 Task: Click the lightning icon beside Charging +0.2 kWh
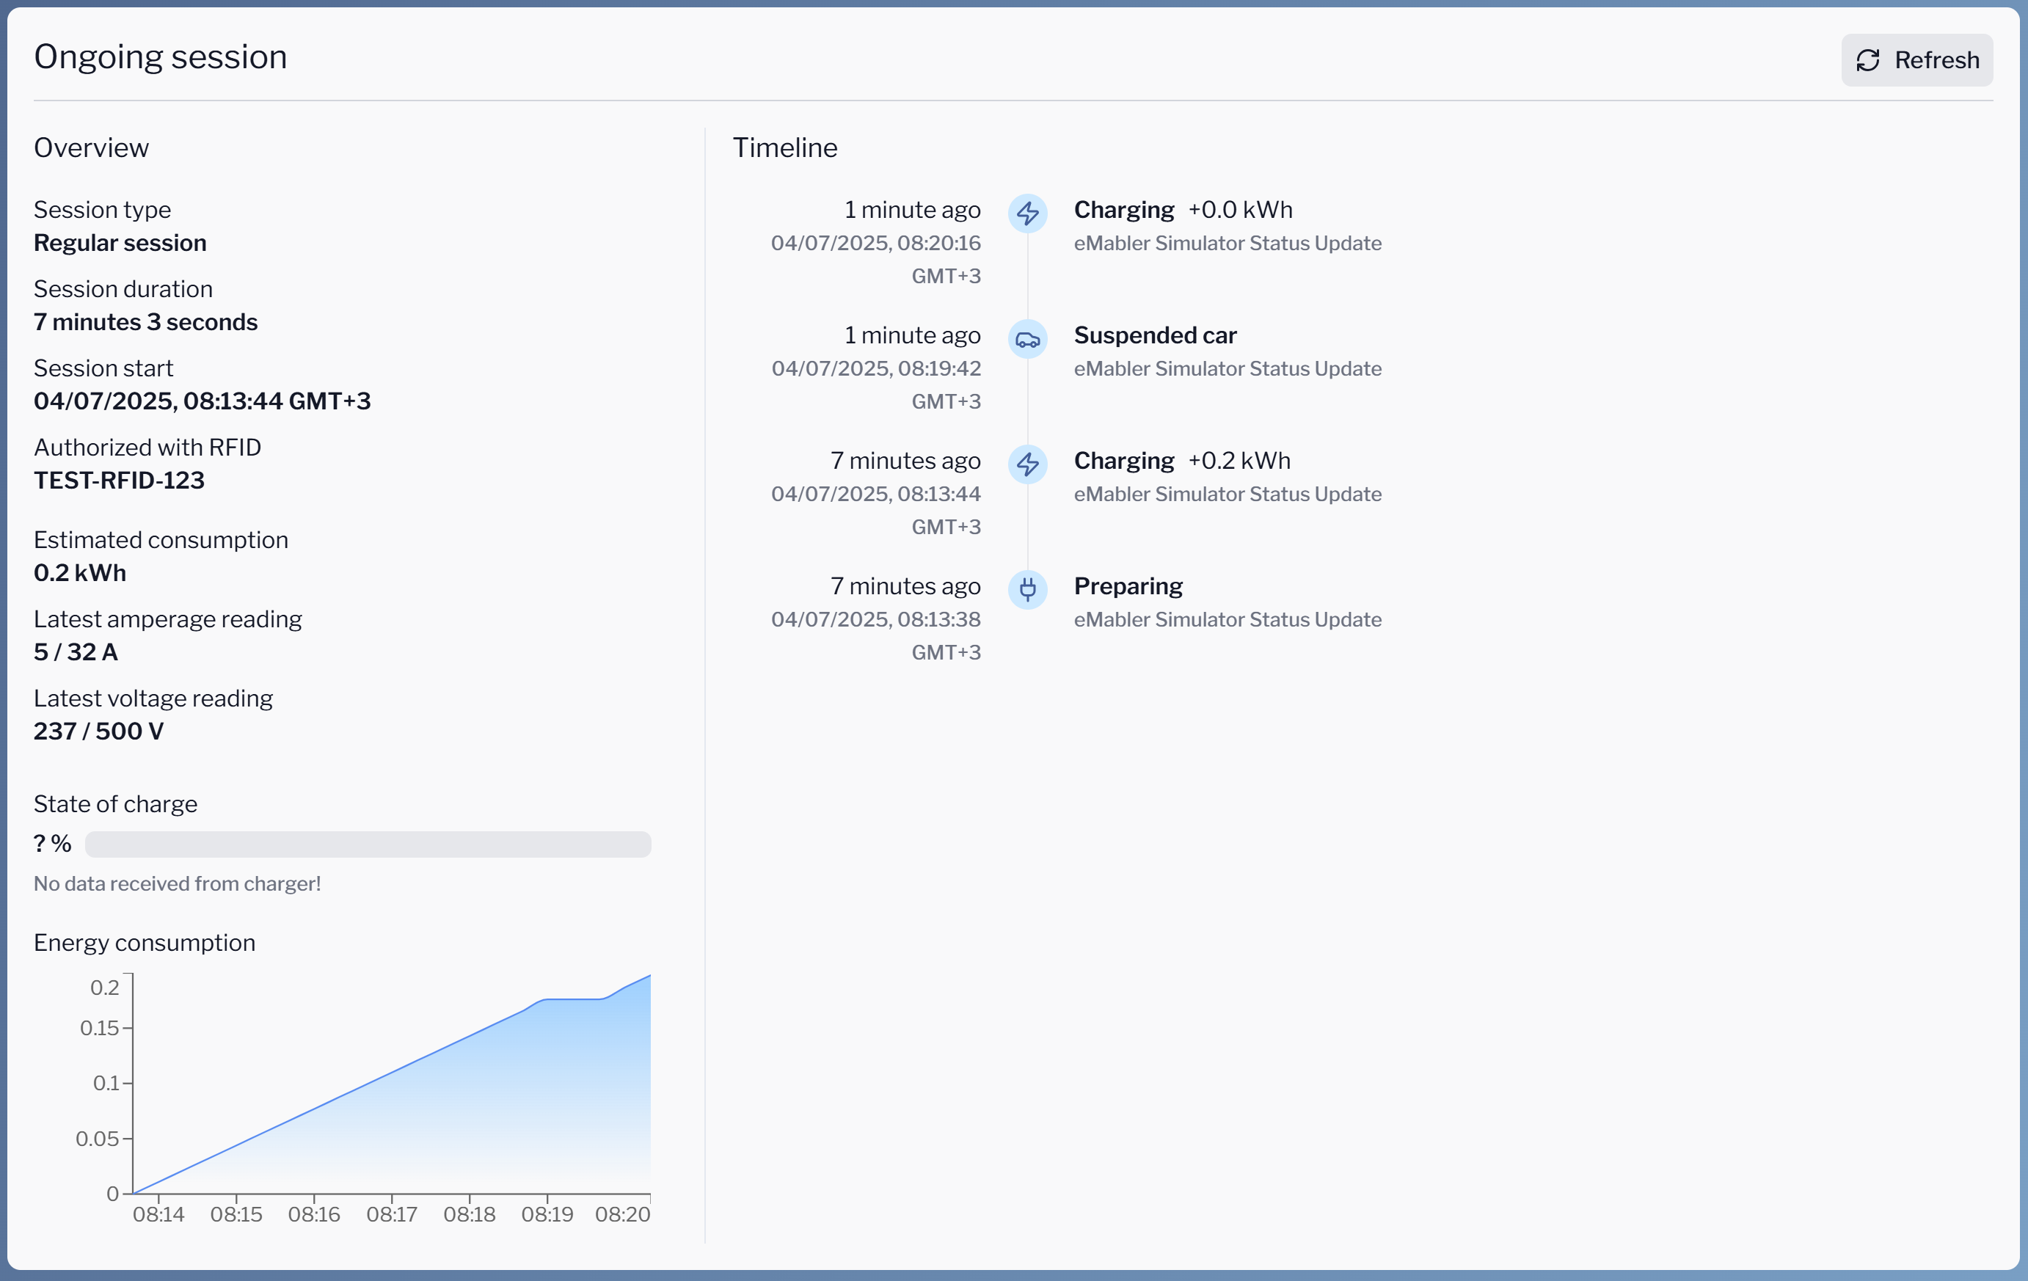[x=1029, y=464]
